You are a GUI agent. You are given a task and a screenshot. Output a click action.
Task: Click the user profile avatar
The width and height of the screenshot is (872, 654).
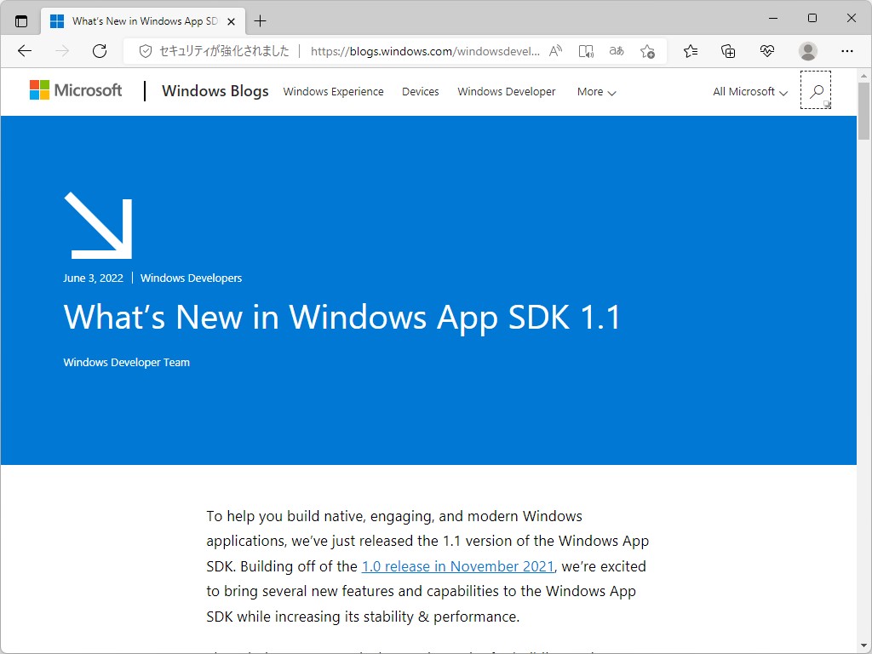pos(807,51)
